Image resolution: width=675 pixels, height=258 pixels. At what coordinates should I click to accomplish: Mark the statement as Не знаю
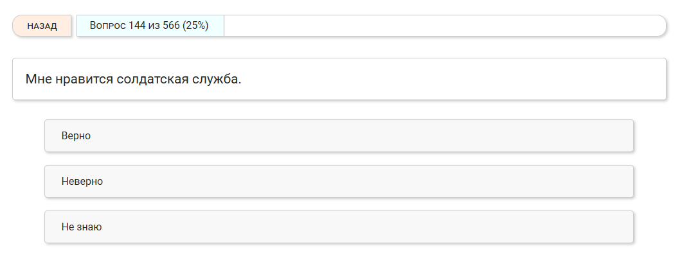[x=339, y=227]
